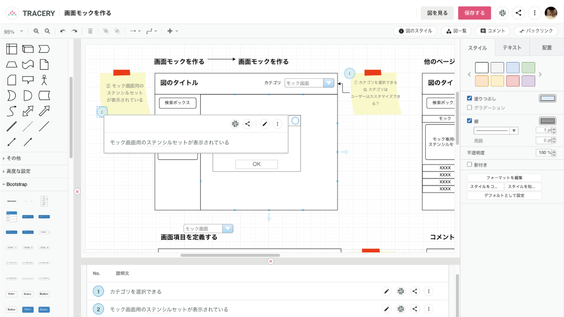Switch to the 配置 tab

[547, 48]
